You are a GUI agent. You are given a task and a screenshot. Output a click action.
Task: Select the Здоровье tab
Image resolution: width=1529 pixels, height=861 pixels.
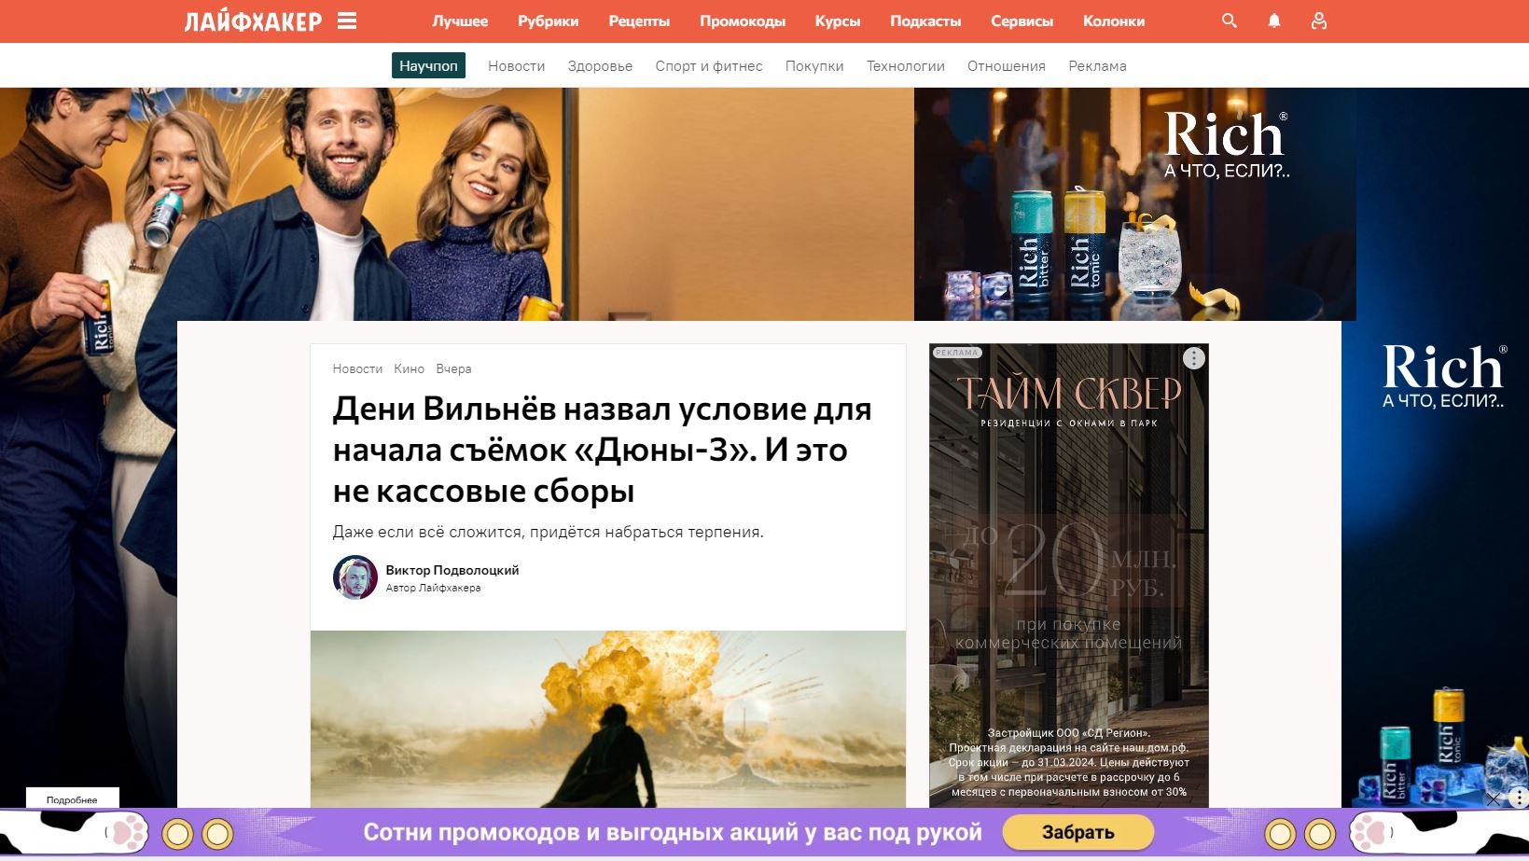click(x=600, y=65)
